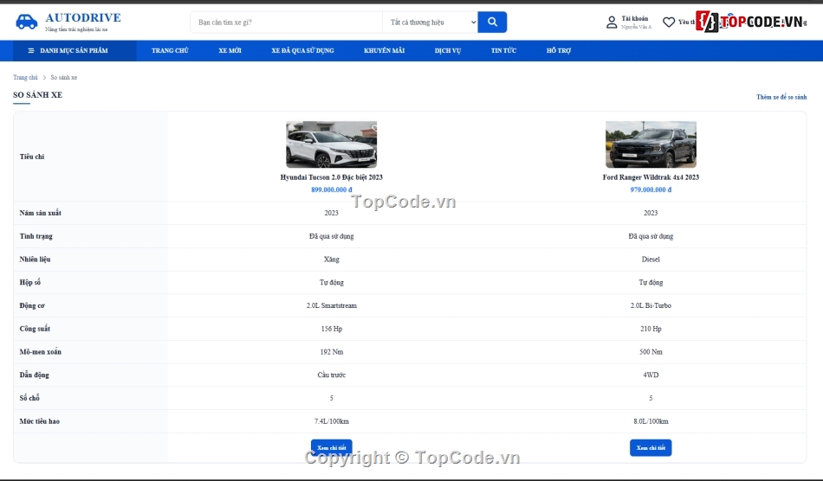Click 'Xem chi tiết' under the Ford Ranger
This screenshot has width=823, height=481.
click(x=651, y=448)
